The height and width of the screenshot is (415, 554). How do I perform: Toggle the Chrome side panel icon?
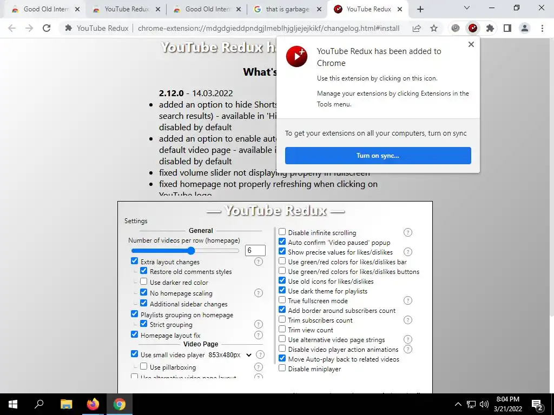tap(507, 28)
